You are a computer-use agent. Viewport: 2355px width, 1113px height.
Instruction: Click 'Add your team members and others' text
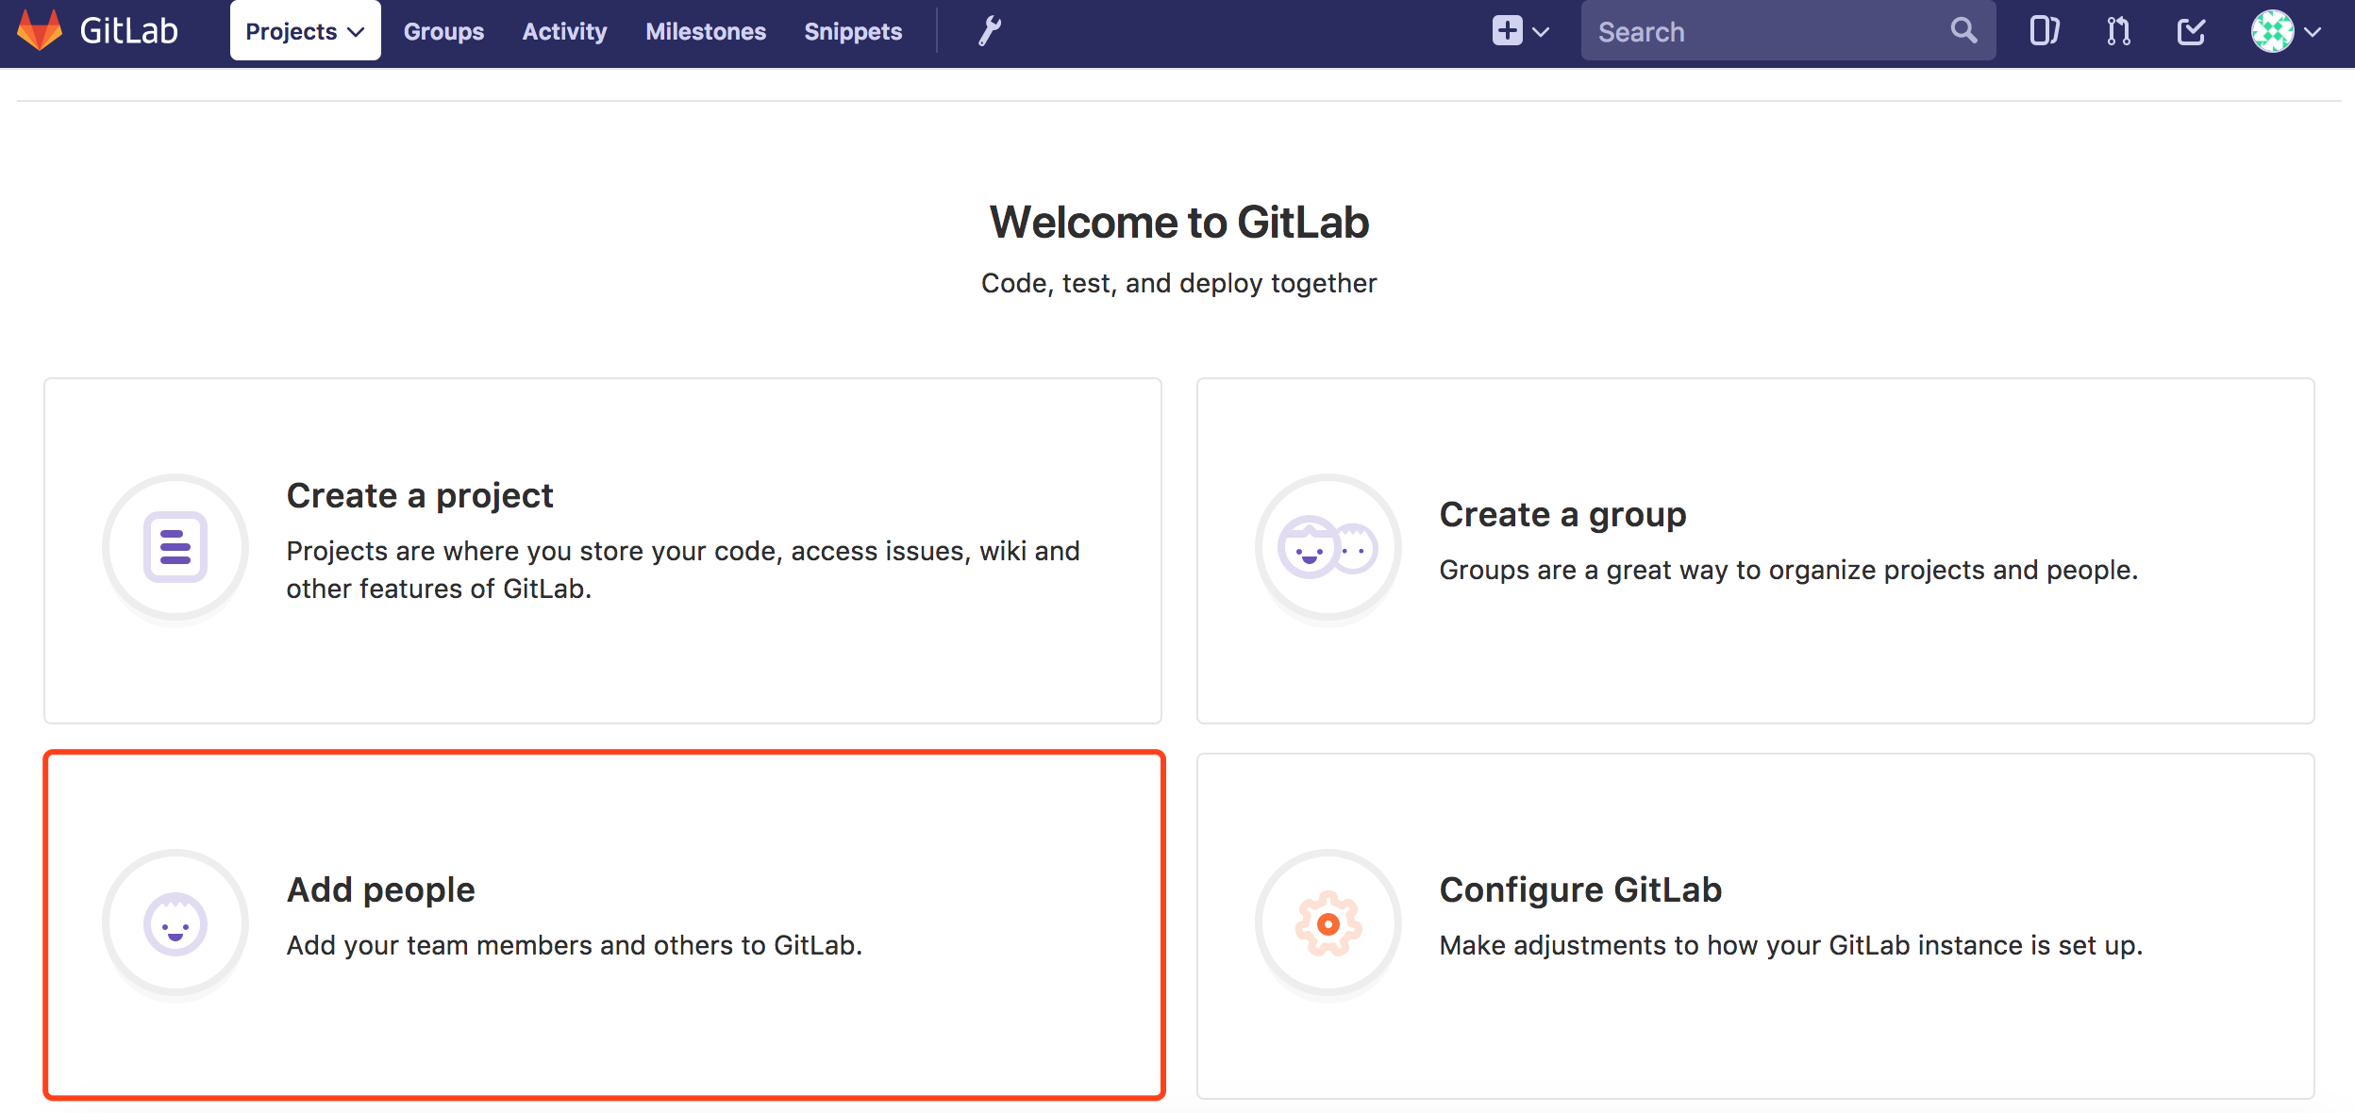(x=575, y=945)
